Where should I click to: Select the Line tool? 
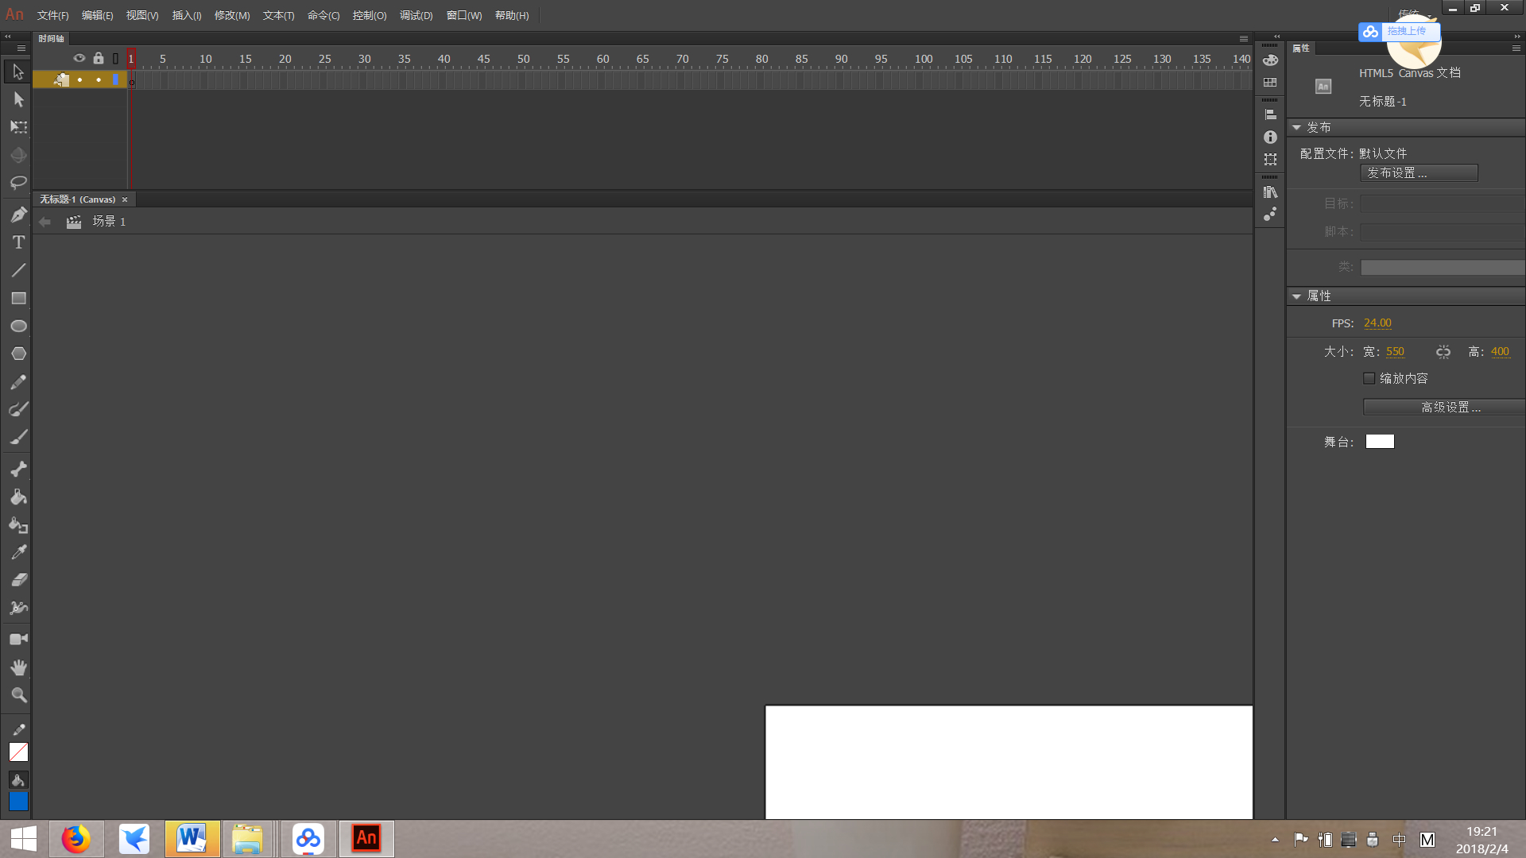18,270
